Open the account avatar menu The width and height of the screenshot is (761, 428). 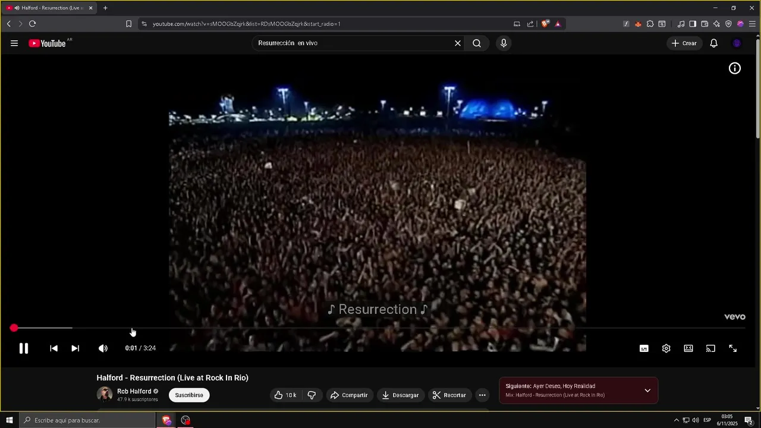click(x=737, y=43)
